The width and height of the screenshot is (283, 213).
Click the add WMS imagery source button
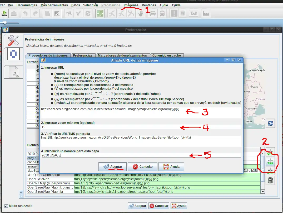pos(270,152)
